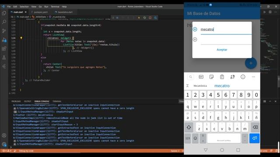This screenshot has height=157, width=280.
Task: Dismiss suggestions with the X icon
Action: [x=187, y=86]
